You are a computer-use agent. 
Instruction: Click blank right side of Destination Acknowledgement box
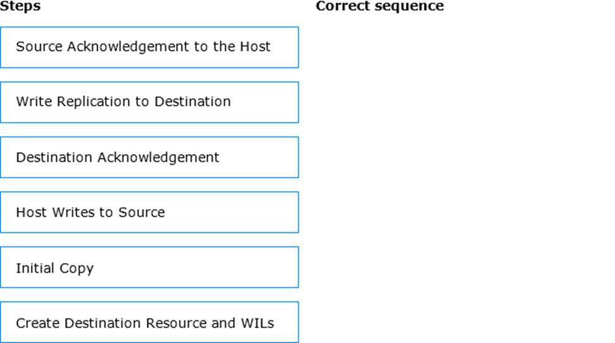259,157
